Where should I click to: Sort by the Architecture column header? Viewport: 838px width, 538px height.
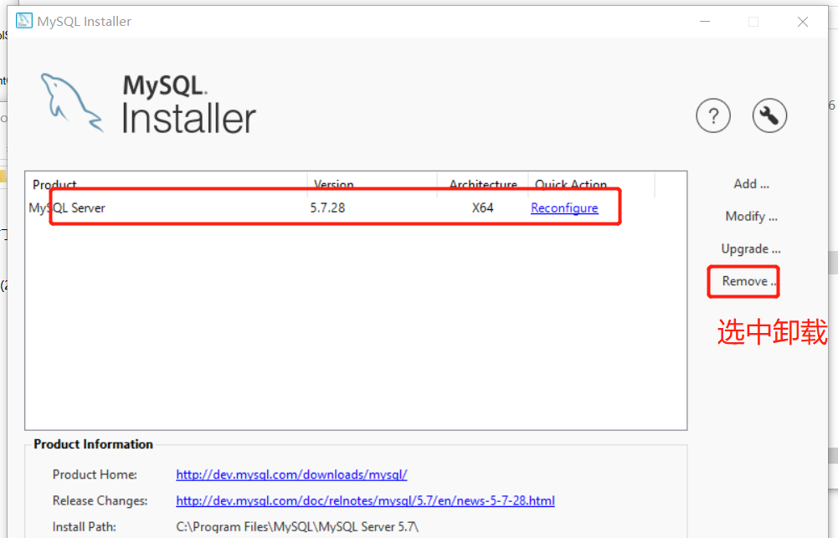click(x=482, y=184)
